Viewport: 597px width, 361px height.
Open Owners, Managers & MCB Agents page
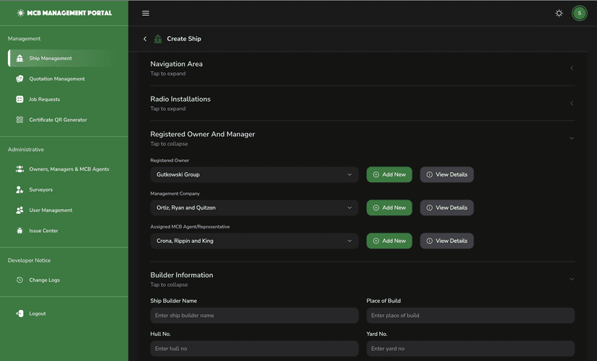pyautogui.click(x=61, y=169)
